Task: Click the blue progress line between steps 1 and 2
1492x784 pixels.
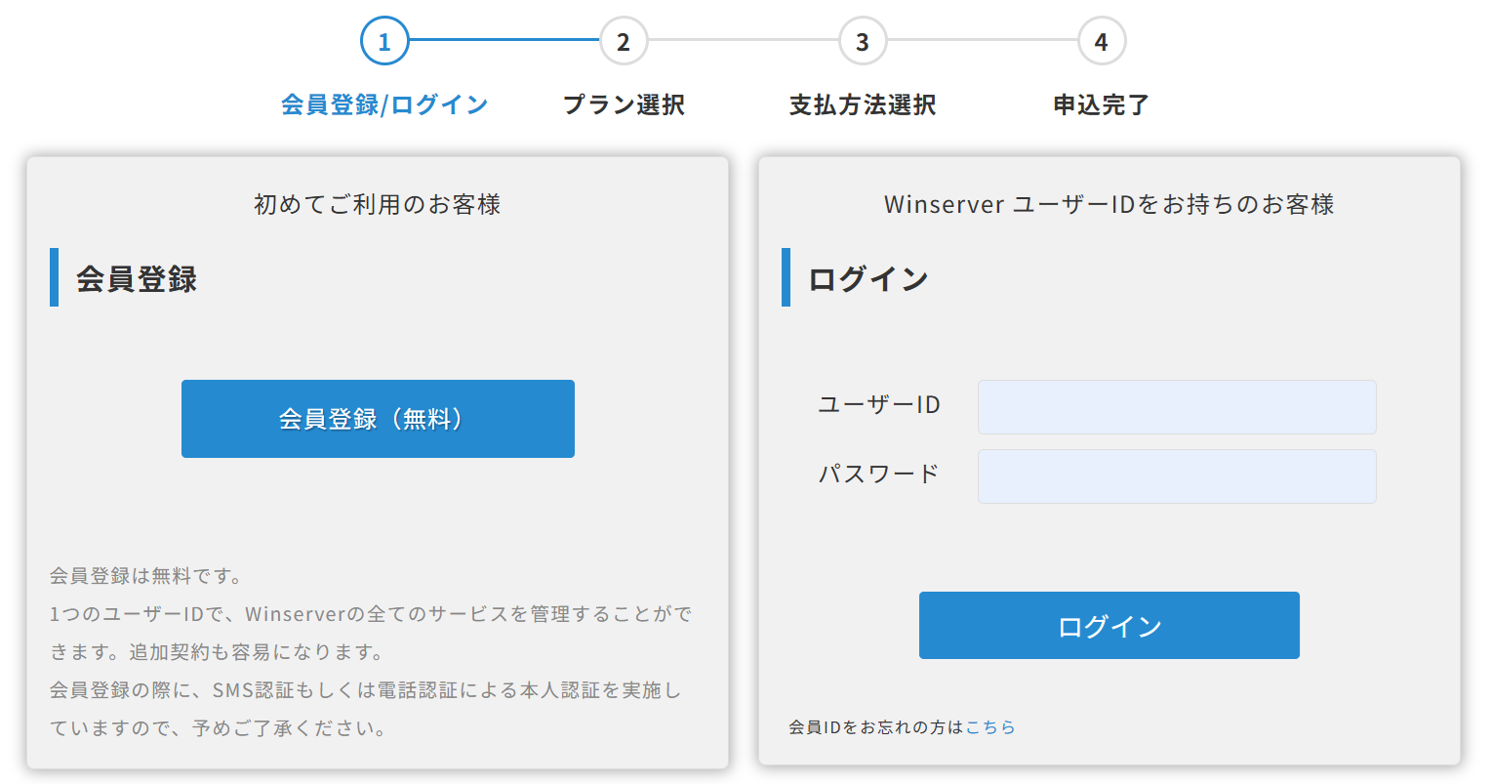Action: tap(504, 40)
